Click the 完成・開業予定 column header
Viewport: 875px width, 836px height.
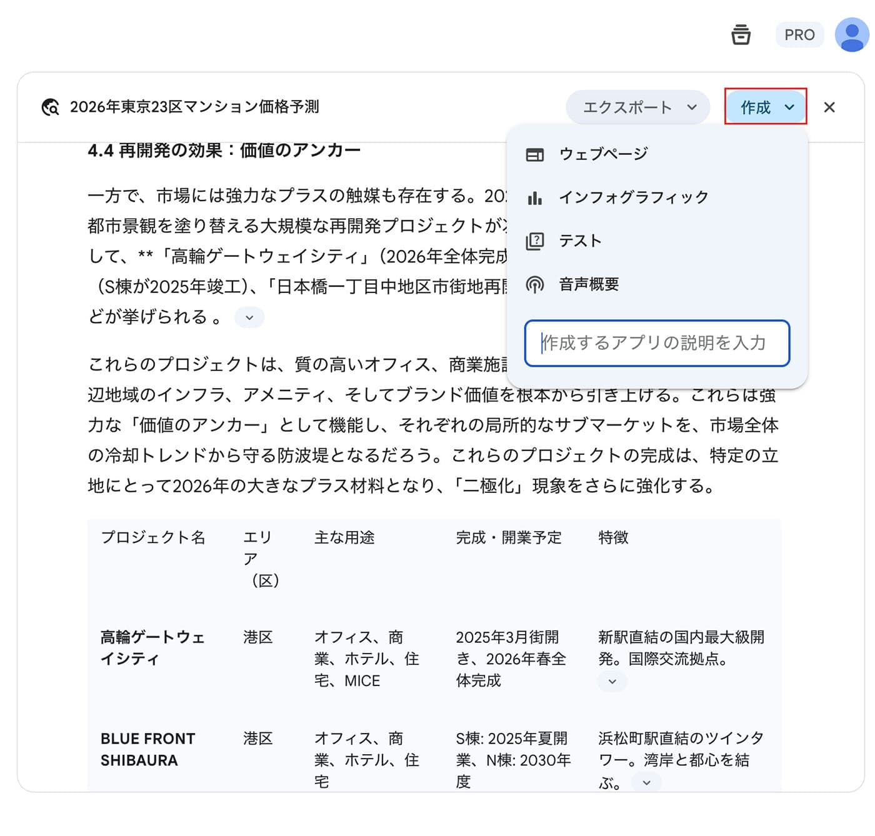[509, 537]
